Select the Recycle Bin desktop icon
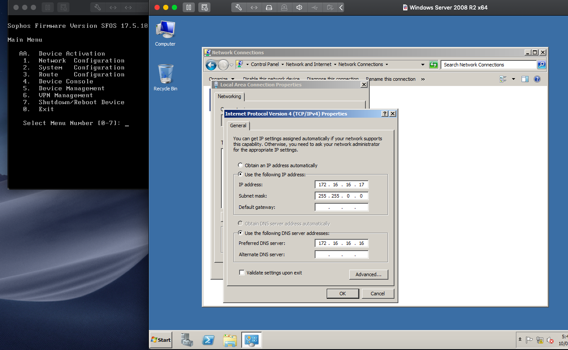The height and width of the screenshot is (350, 568). (165, 78)
